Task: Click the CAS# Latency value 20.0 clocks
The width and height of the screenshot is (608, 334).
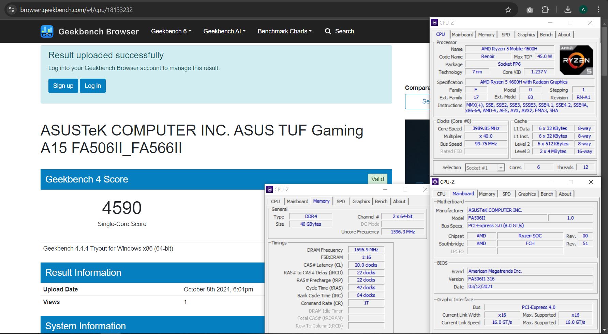Action: click(x=366, y=265)
